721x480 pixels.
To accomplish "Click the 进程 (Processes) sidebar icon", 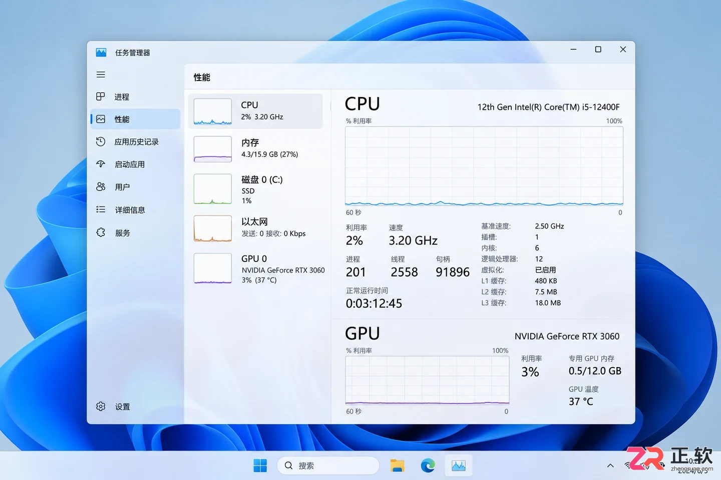I will pyautogui.click(x=101, y=96).
